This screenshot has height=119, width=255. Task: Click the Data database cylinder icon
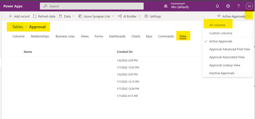[60, 16]
